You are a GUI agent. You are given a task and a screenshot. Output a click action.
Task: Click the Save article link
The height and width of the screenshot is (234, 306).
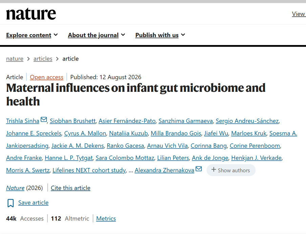[33, 203]
